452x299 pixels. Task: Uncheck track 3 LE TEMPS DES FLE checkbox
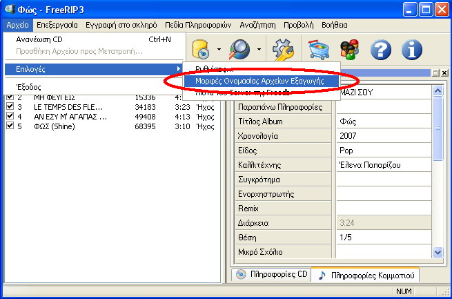(x=10, y=106)
